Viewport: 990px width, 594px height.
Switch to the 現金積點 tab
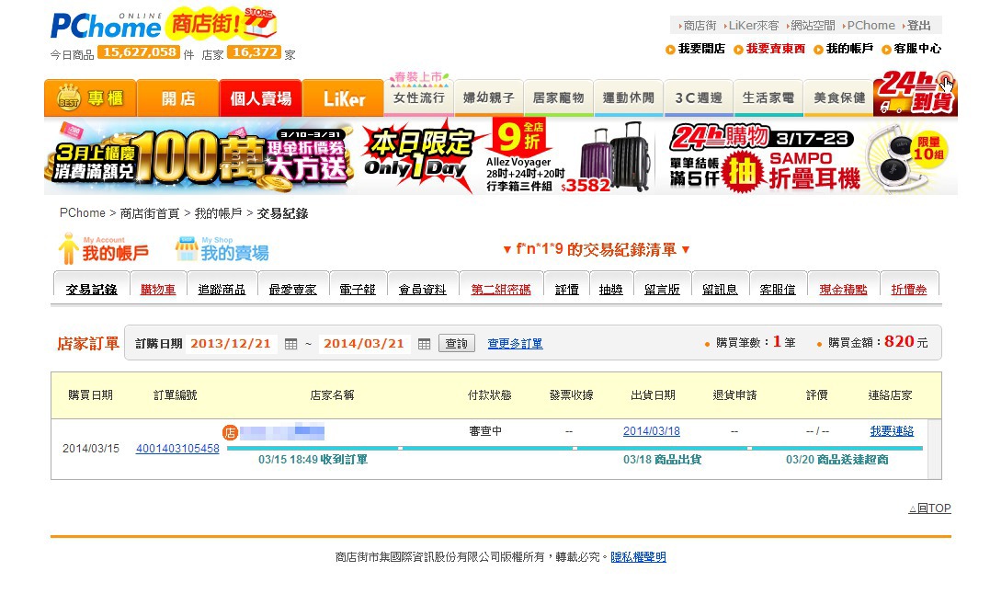click(843, 289)
